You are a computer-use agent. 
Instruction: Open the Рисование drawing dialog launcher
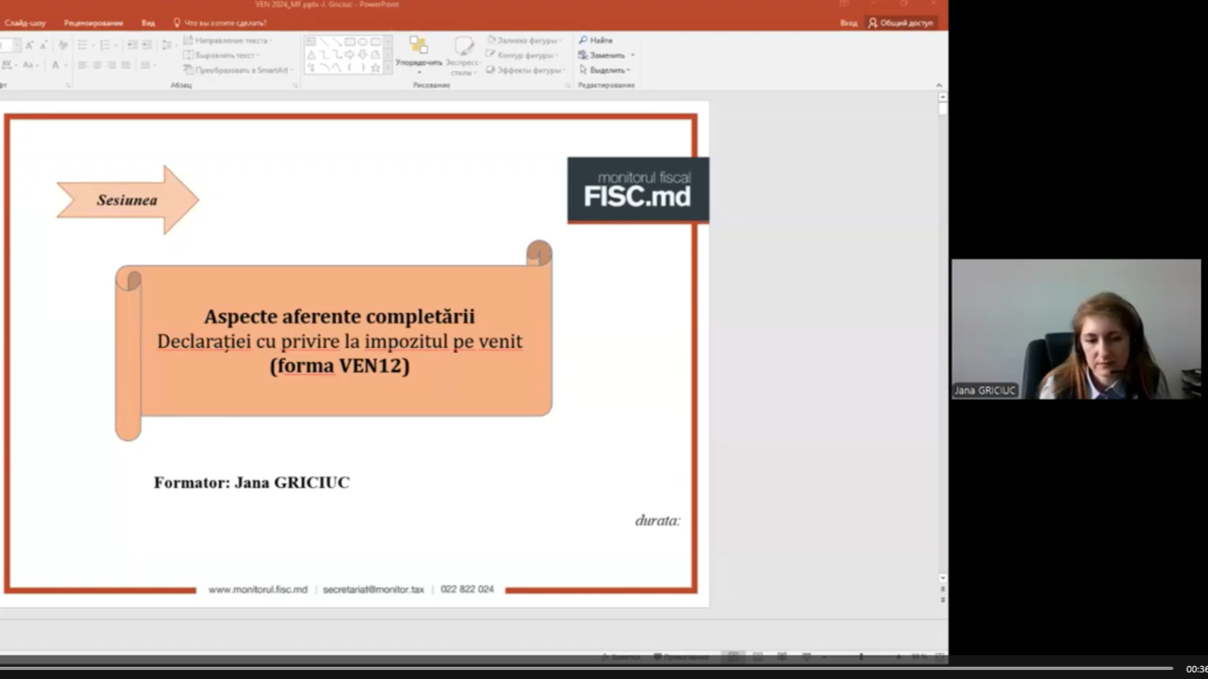[568, 85]
